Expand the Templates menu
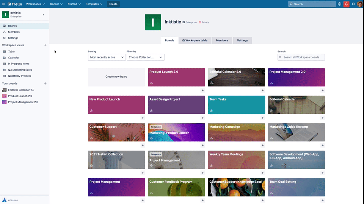 point(94,4)
